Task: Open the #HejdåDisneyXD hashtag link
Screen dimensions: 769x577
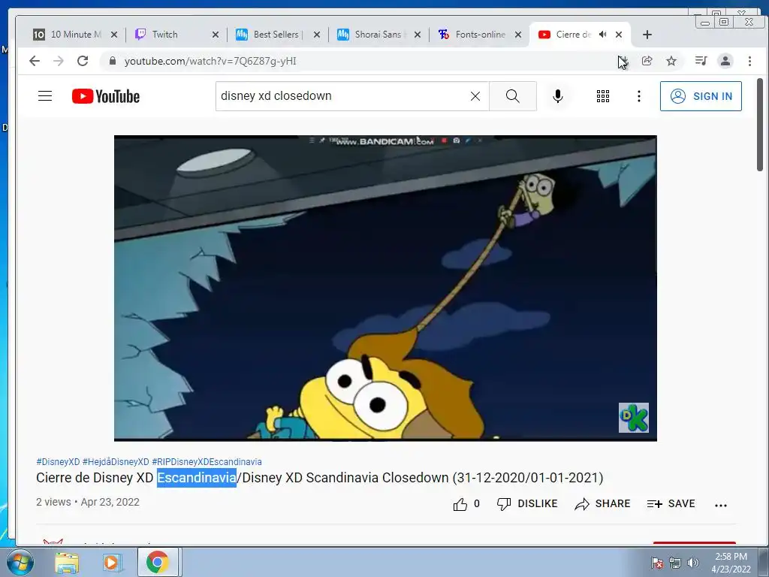Action: [x=116, y=462]
